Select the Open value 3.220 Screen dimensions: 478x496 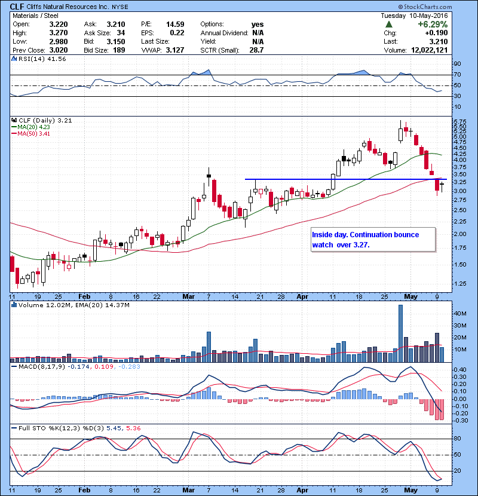coord(59,25)
